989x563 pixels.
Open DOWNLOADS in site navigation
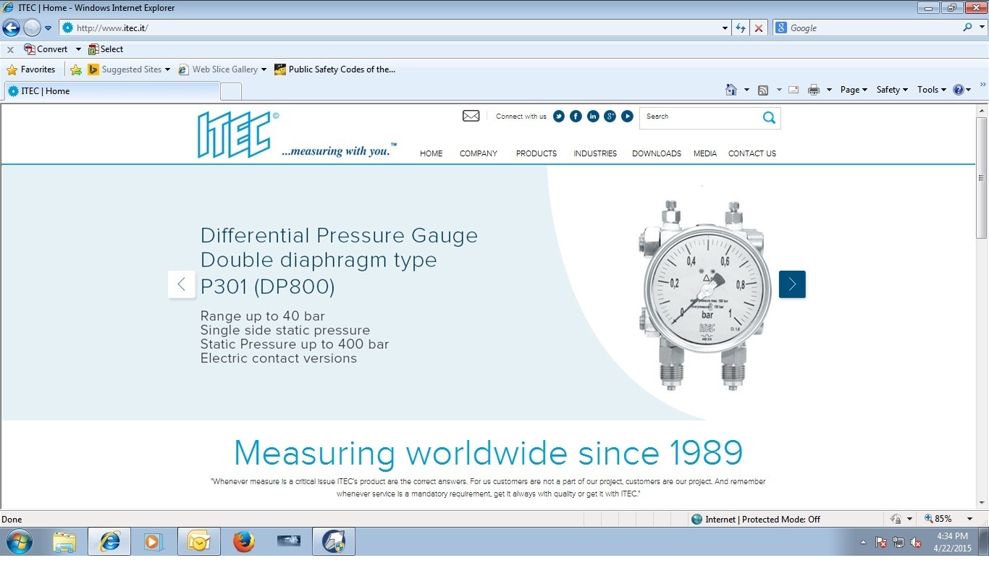tap(657, 153)
